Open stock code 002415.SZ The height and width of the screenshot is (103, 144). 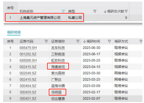click(28, 67)
